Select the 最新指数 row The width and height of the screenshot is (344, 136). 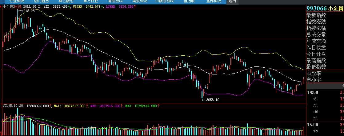[316, 15]
